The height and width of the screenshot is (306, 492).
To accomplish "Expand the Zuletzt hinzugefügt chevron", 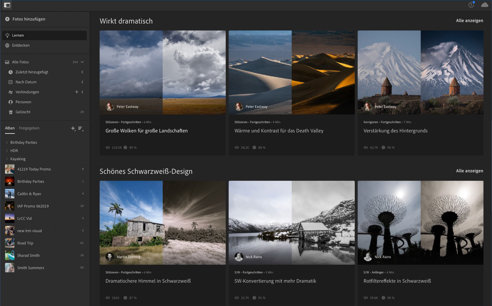I will (x=82, y=72).
